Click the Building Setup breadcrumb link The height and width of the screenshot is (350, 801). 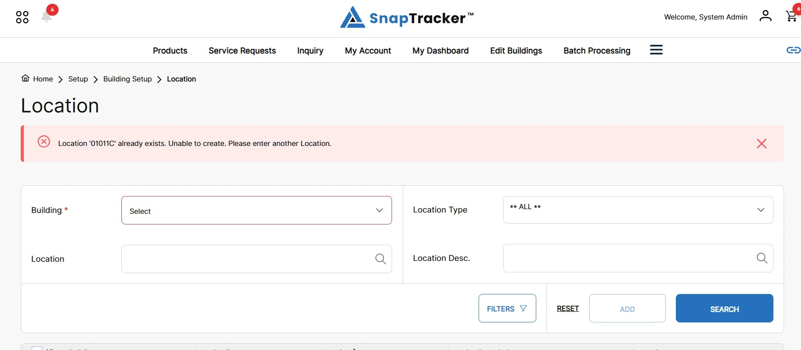click(127, 79)
